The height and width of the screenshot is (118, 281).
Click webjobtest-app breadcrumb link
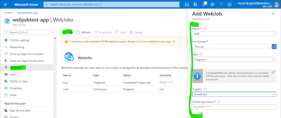(27, 13)
